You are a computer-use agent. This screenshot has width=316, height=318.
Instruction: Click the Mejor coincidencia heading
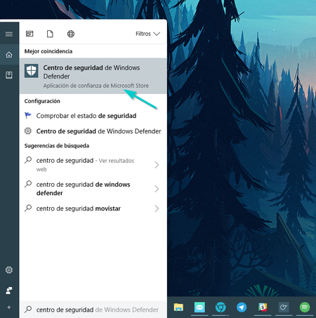[x=48, y=51]
